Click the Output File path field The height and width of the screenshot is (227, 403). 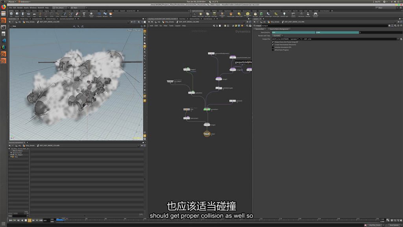[335, 39]
